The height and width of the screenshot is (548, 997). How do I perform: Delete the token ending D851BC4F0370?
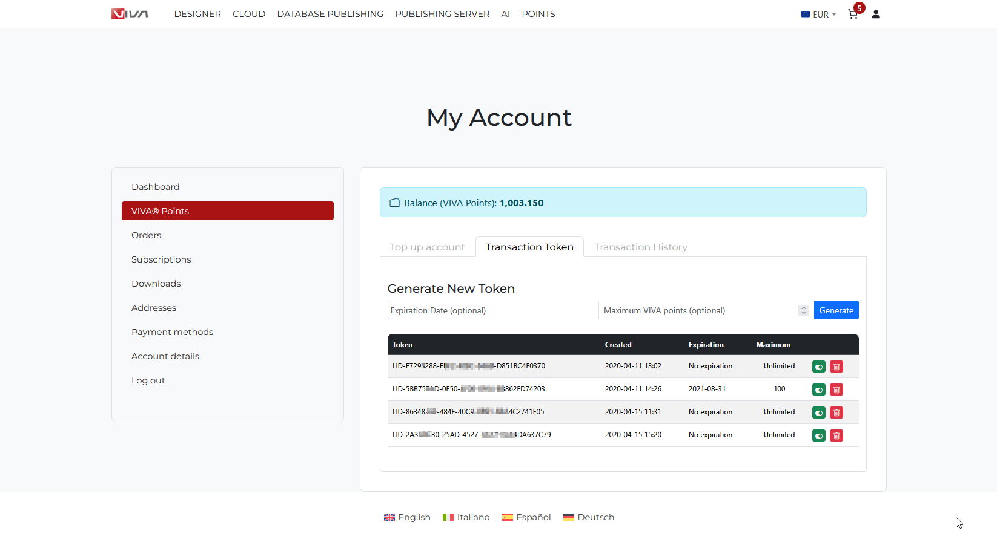tap(836, 367)
